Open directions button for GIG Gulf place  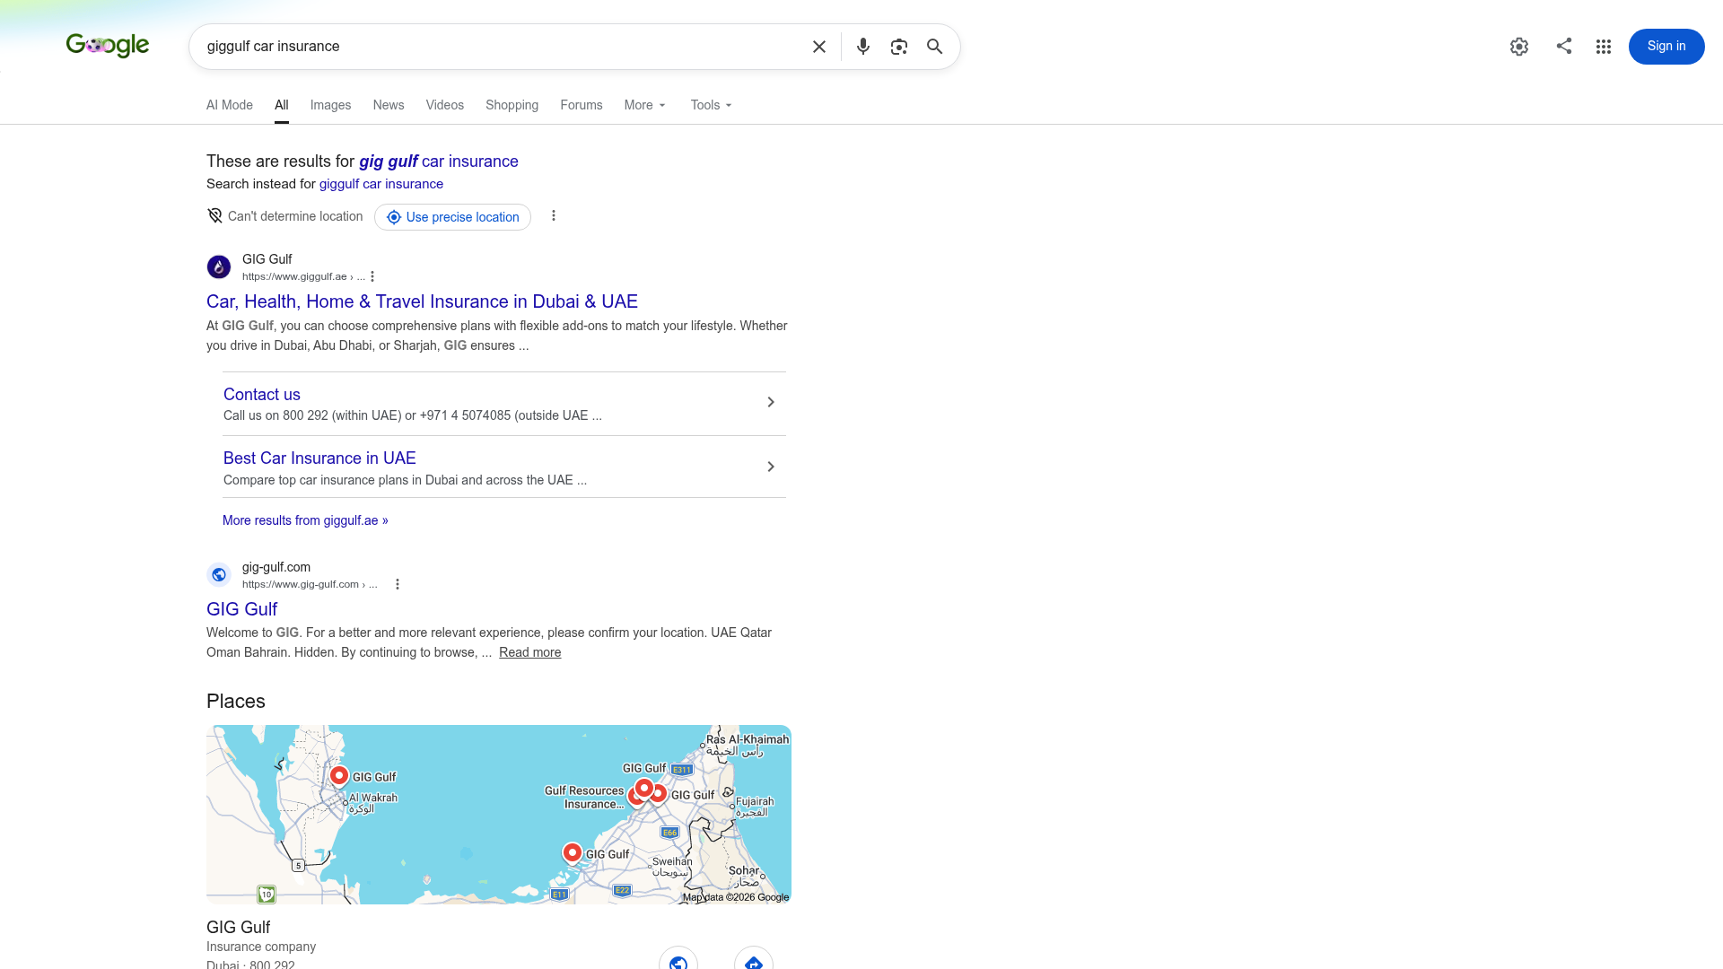tap(754, 958)
